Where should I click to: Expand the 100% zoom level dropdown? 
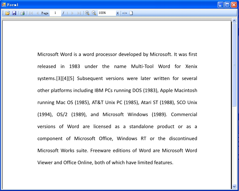117,13
